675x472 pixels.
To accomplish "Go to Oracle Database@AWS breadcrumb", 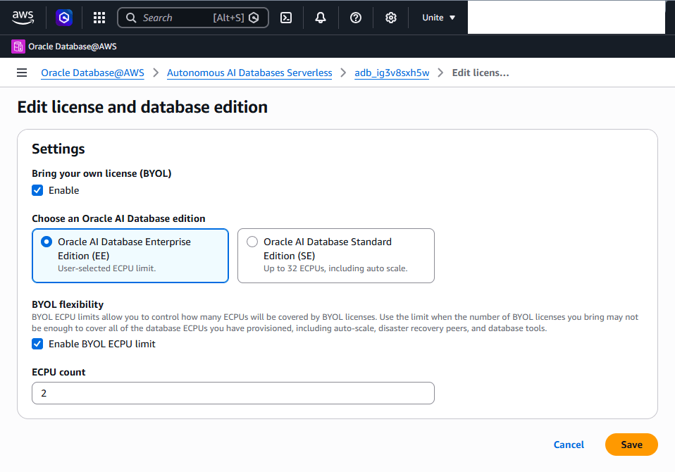I will (x=92, y=73).
